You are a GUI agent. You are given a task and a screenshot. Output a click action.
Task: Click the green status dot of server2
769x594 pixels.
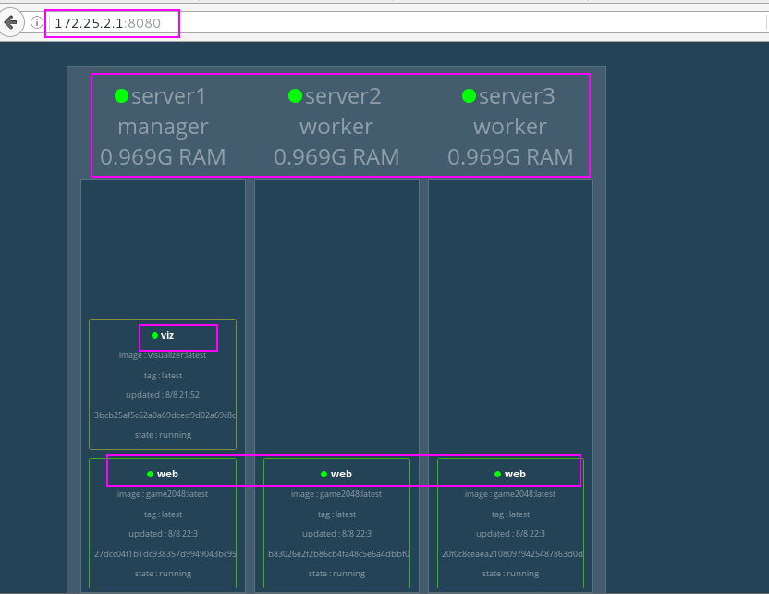(295, 95)
